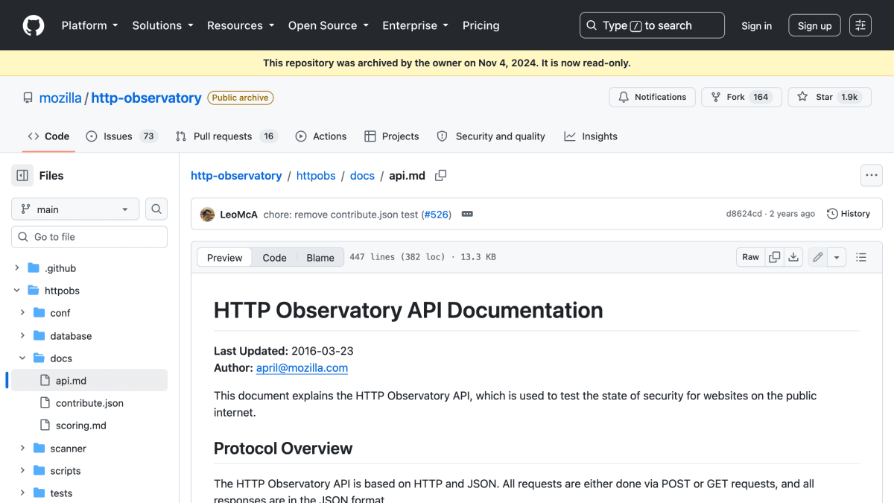Expand the commit message ellipsis
Viewport: 894px width, 503px height.
[467, 214]
